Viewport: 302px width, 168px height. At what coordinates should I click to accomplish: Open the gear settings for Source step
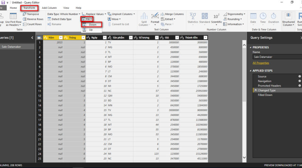300,77
